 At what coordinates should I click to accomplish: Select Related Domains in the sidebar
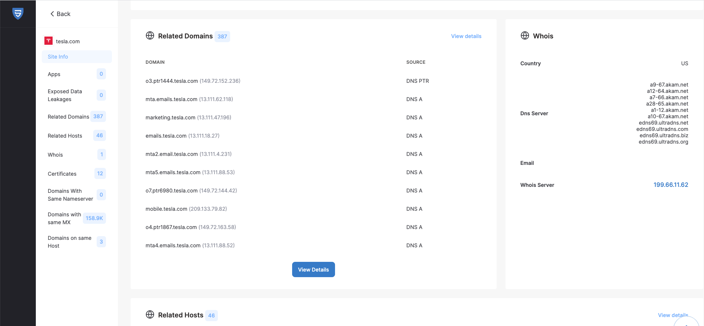[x=77, y=117]
